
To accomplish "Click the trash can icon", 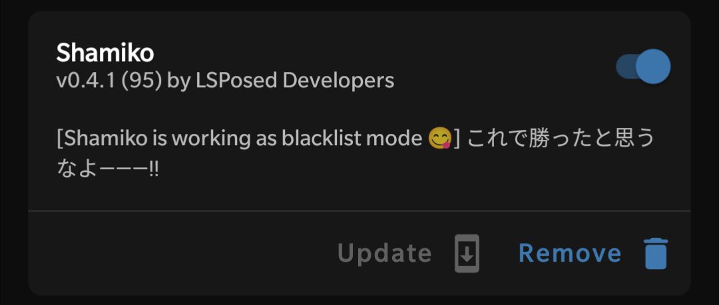I will pos(656,254).
